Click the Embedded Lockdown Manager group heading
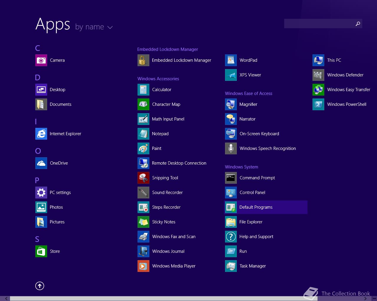Image resolution: width=377 pixels, height=301 pixels. [168, 49]
